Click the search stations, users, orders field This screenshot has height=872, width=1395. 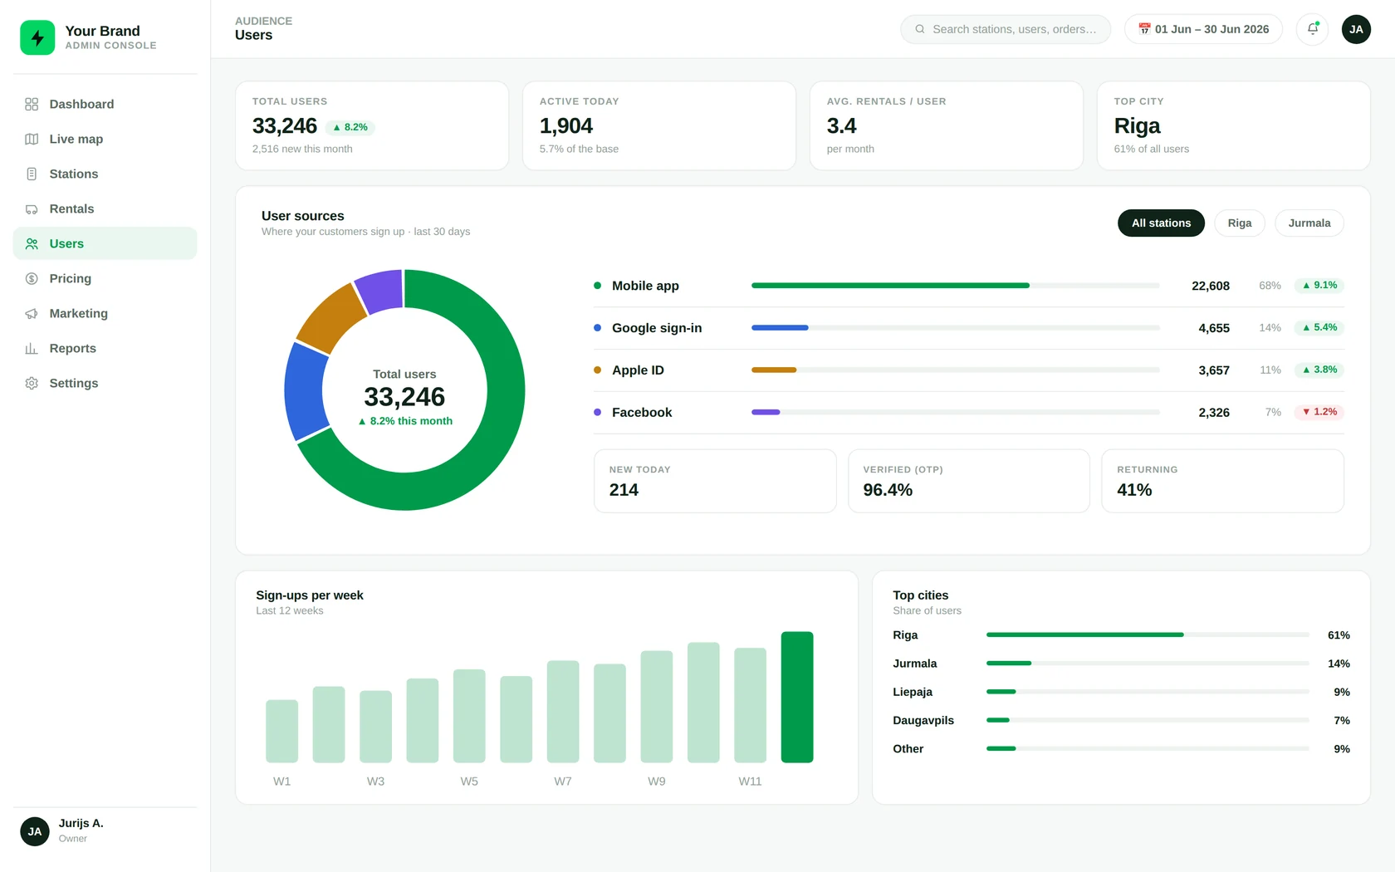pyautogui.click(x=1006, y=29)
